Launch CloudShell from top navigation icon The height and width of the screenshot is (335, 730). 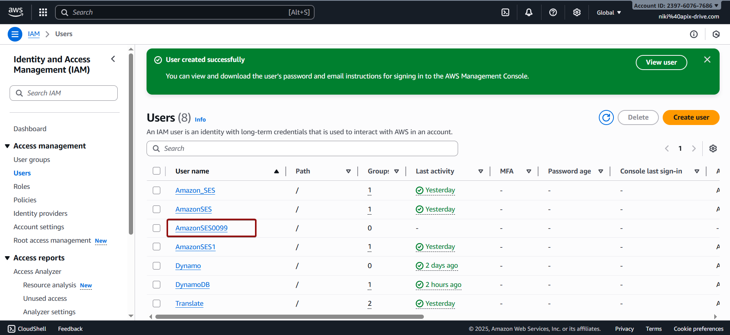(505, 12)
